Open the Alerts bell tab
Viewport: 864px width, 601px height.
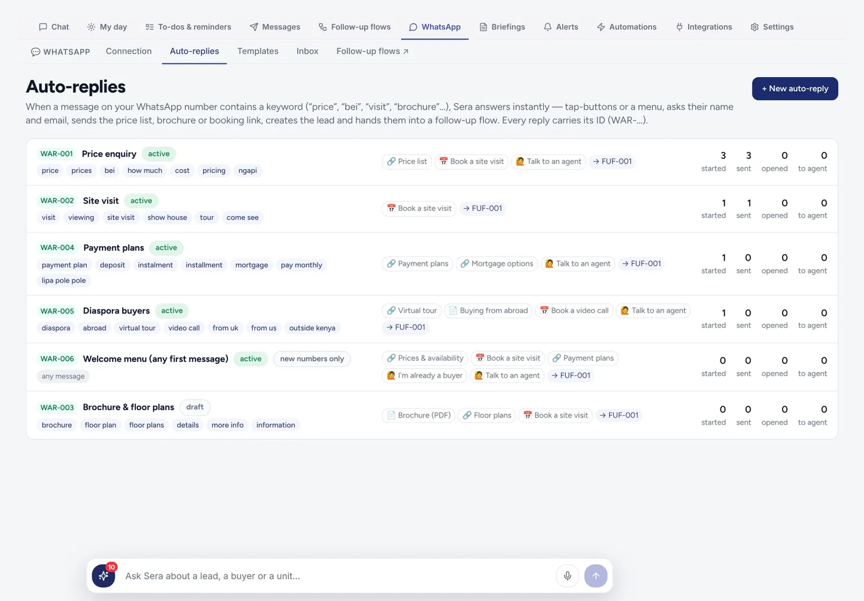(x=561, y=27)
